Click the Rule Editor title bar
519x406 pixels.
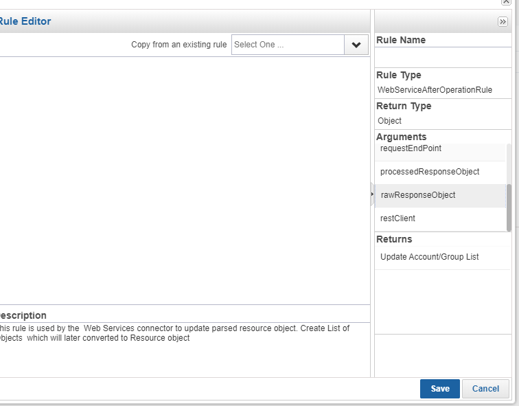tap(185, 21)
